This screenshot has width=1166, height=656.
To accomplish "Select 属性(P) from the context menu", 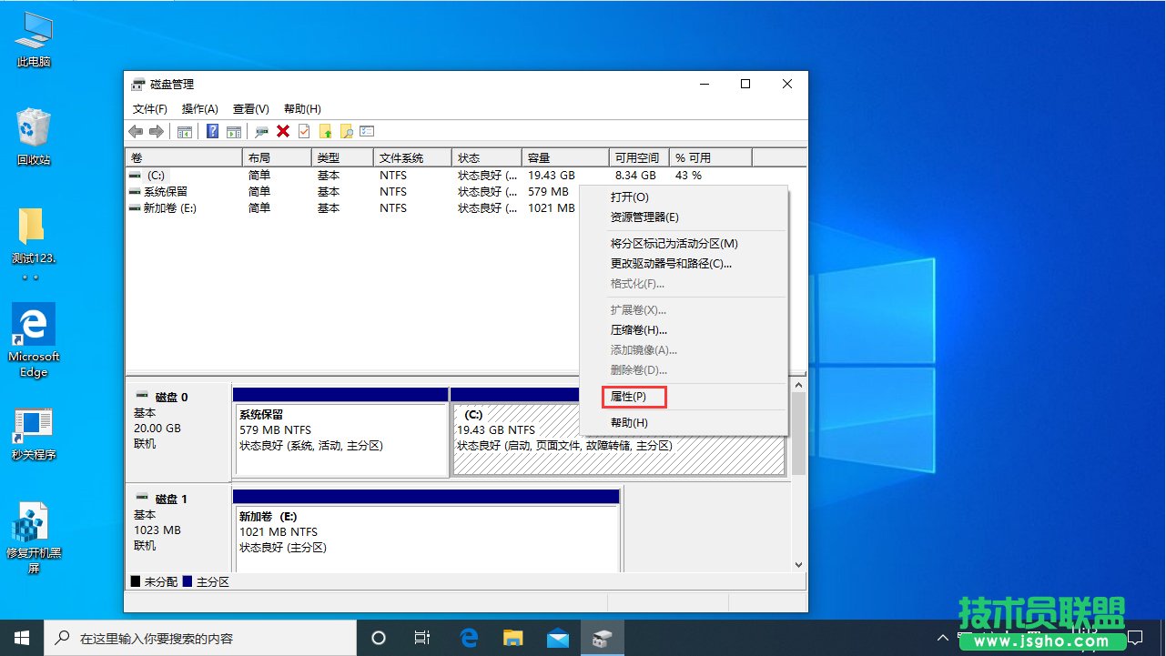I will (x=634, y=397).
